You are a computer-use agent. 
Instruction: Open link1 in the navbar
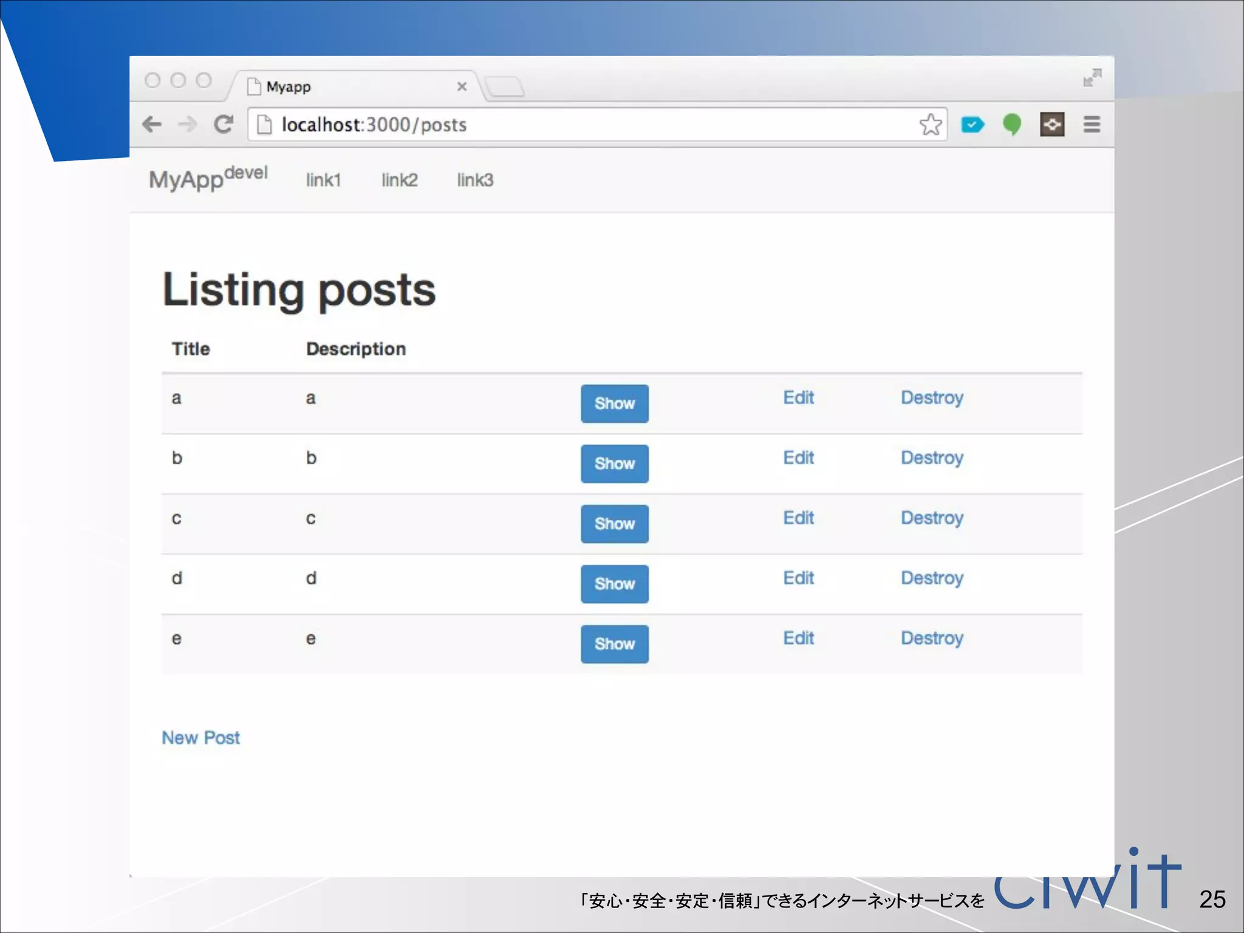[323, 180]
